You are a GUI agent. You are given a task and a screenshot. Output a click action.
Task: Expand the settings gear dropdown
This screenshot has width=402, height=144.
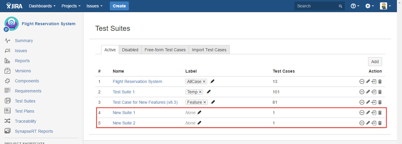click(x=369, y=6)
